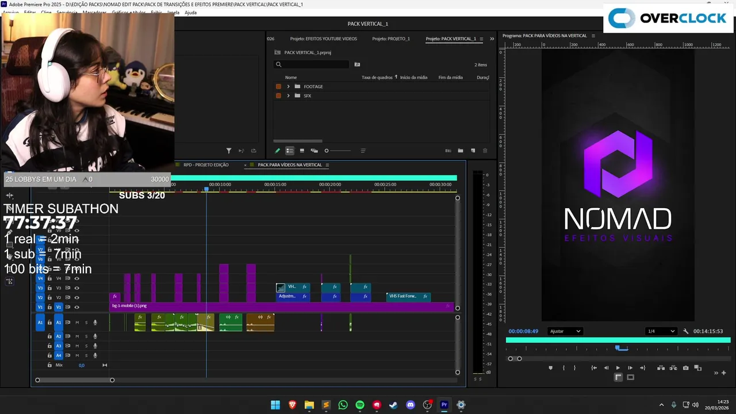Switch to Projeto: EFEITOS YOUTUBE VIDEOS tab

point(323,39)
